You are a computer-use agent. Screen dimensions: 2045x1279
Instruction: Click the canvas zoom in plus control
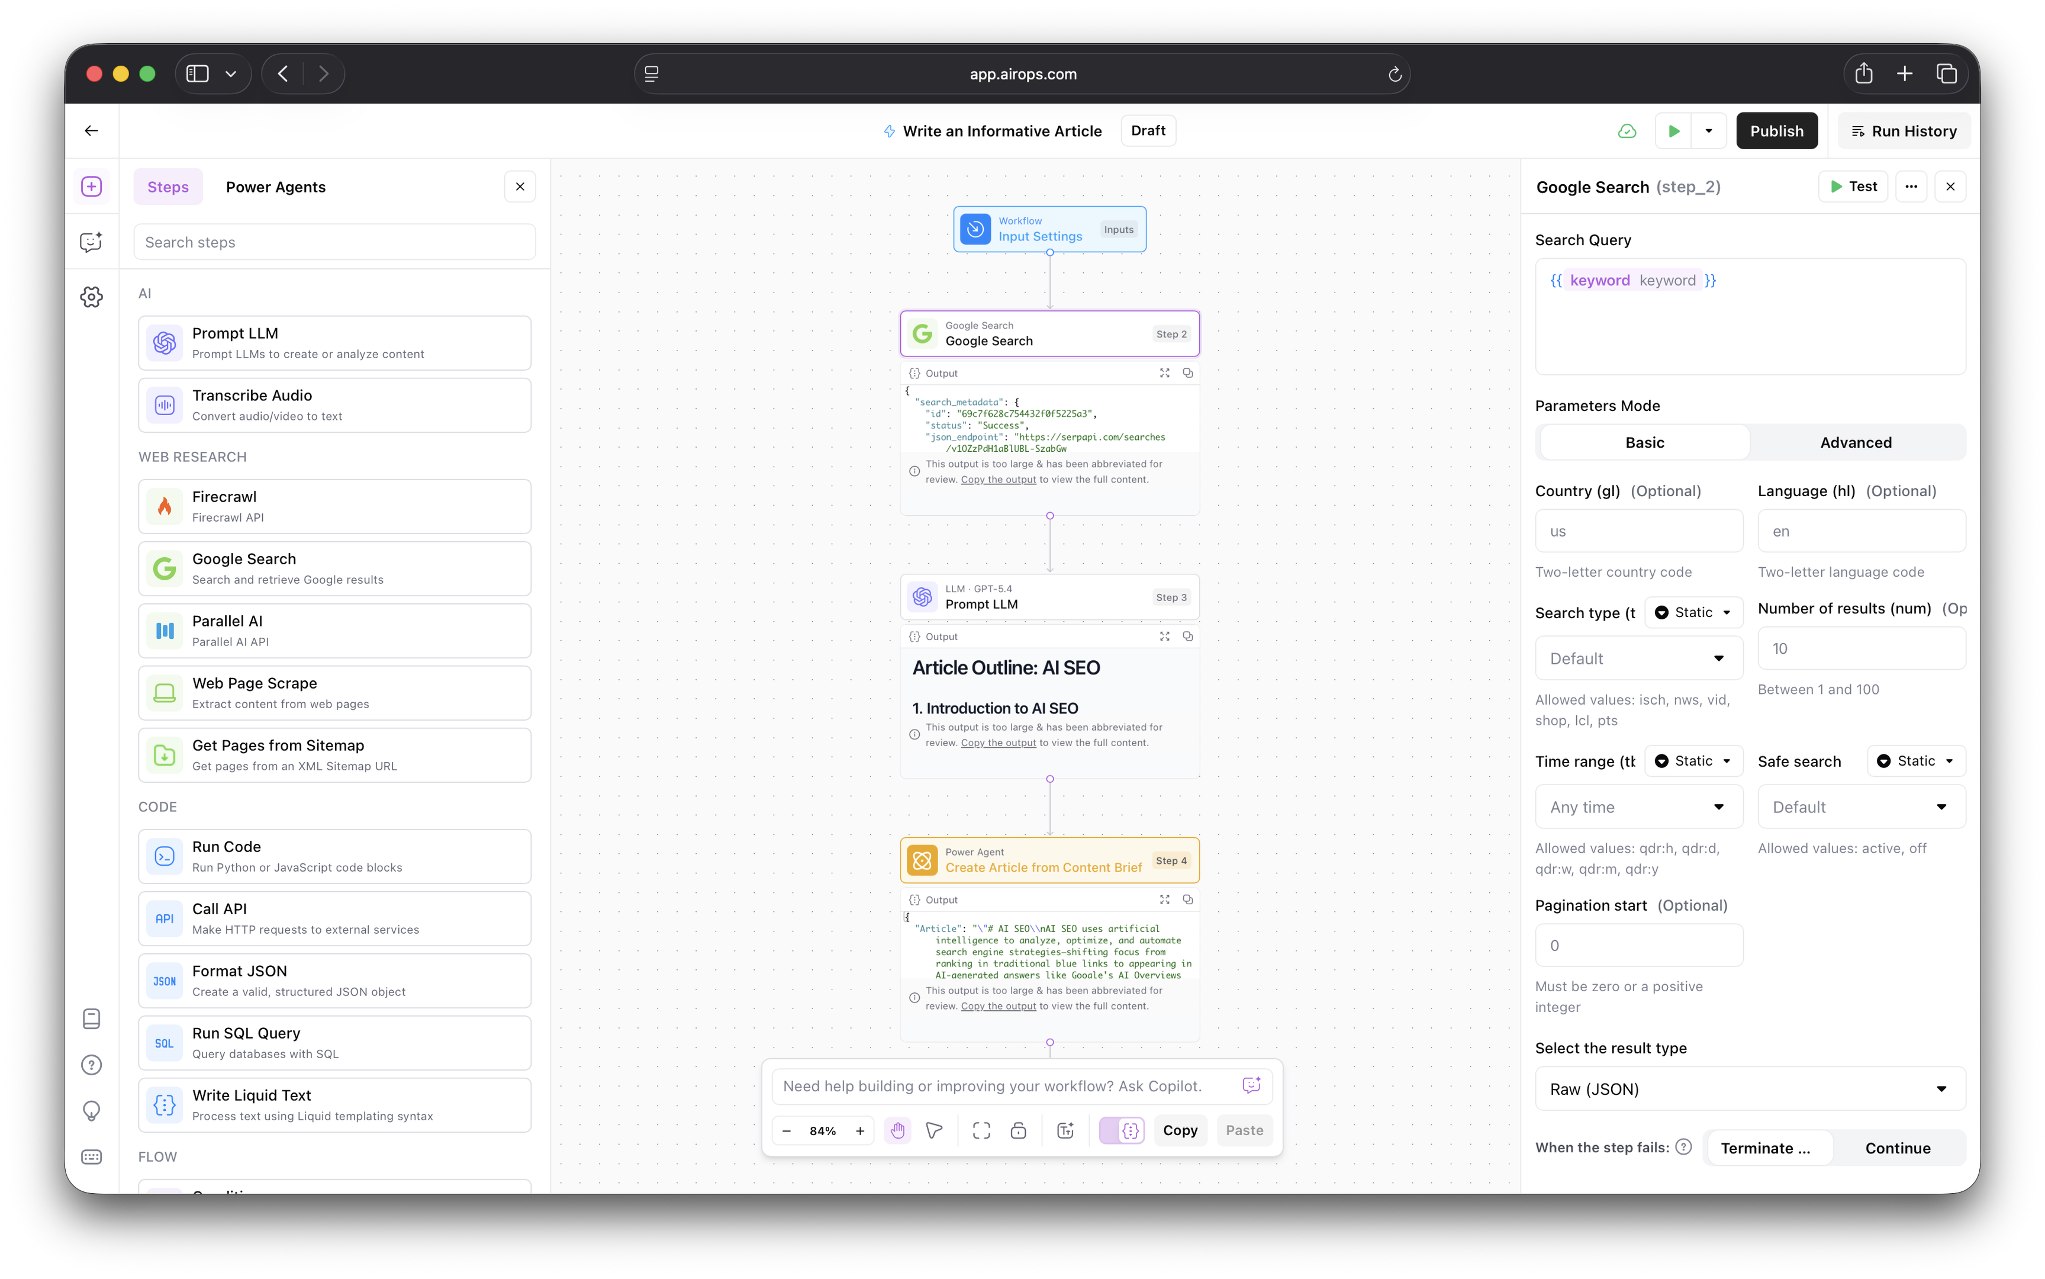click(x=860, y=1131)
